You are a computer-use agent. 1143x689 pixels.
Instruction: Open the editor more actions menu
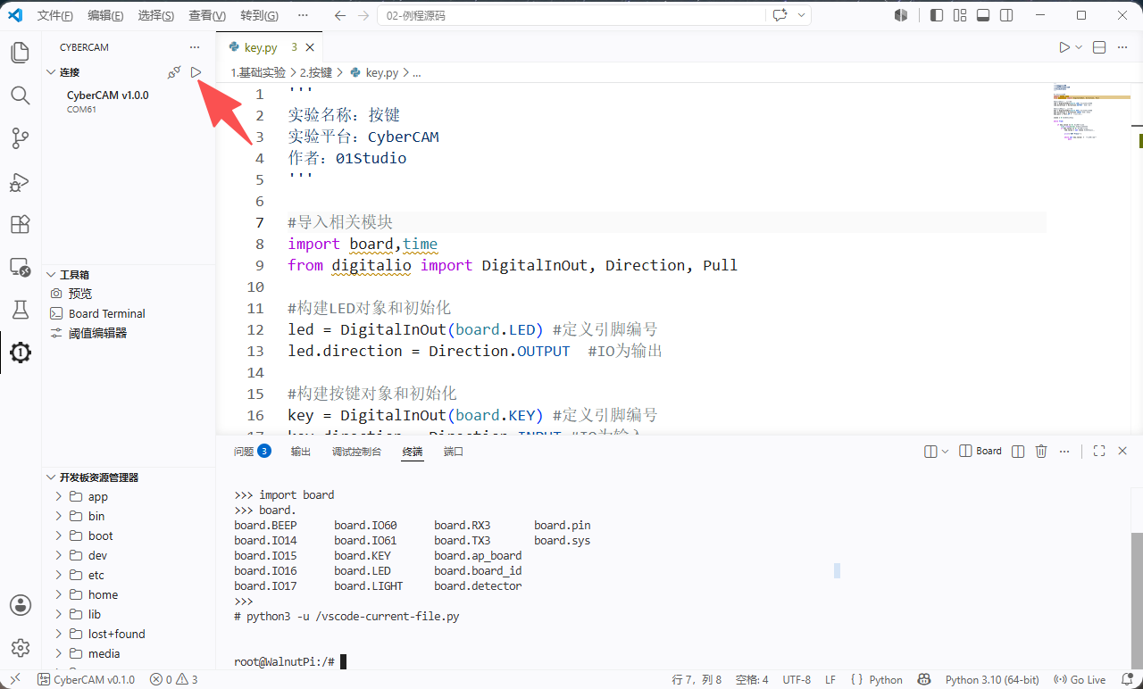click(x=1124, y=47)
